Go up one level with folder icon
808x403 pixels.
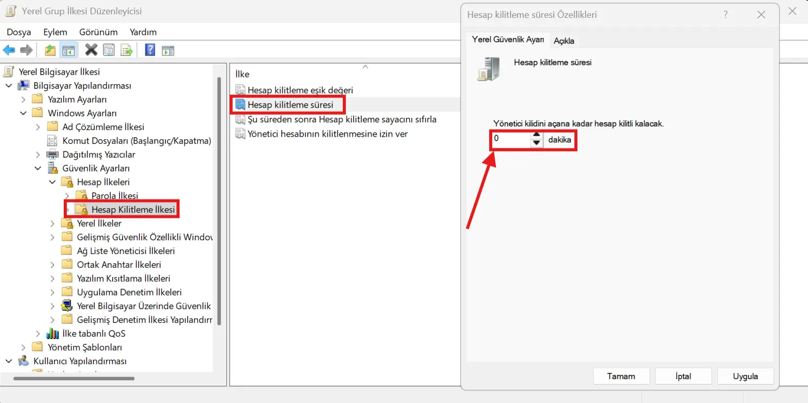[x=50, y=50]
